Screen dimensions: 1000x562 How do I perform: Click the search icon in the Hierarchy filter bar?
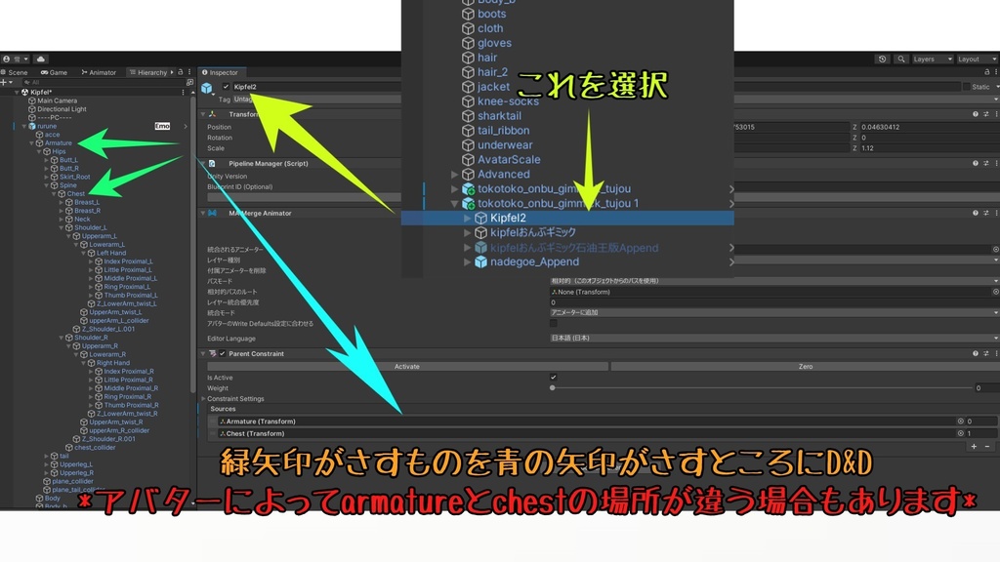pyautogui.click(x=26, y=82)
